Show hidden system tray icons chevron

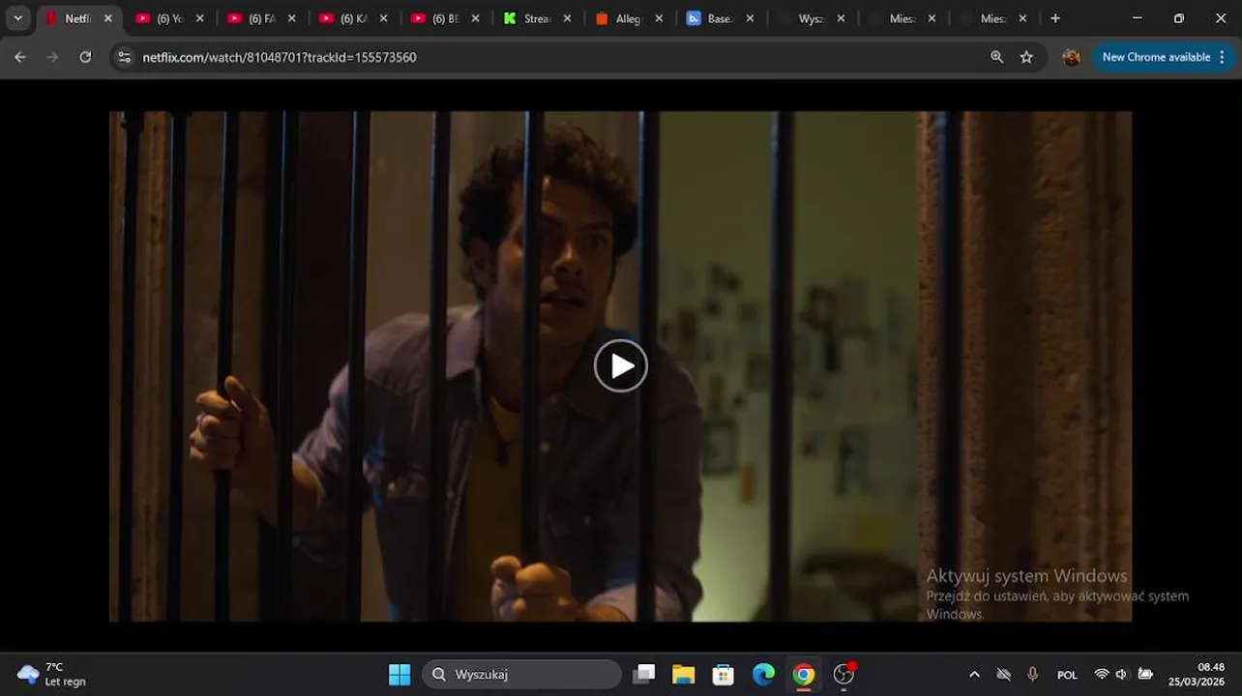(974, 675)
